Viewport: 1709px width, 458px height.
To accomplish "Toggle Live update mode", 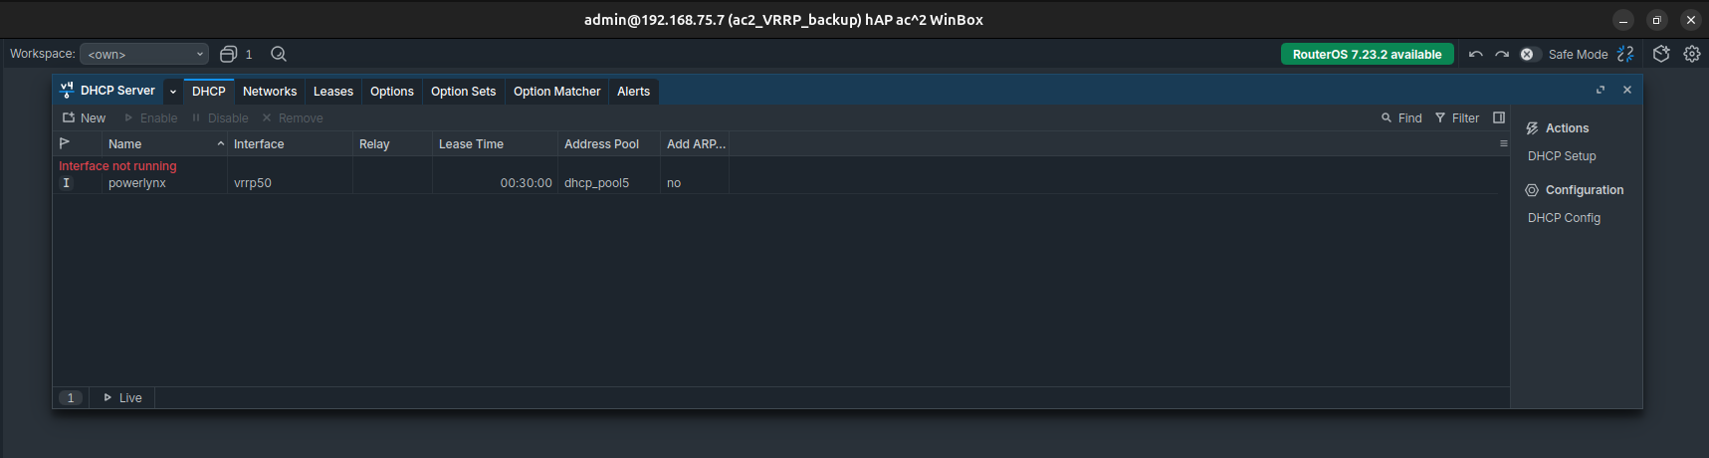I will click(x=123, y=397).
